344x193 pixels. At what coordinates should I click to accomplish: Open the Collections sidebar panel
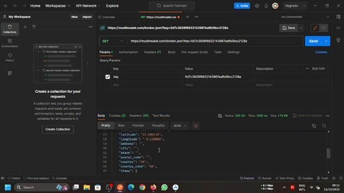click(10, 29)
